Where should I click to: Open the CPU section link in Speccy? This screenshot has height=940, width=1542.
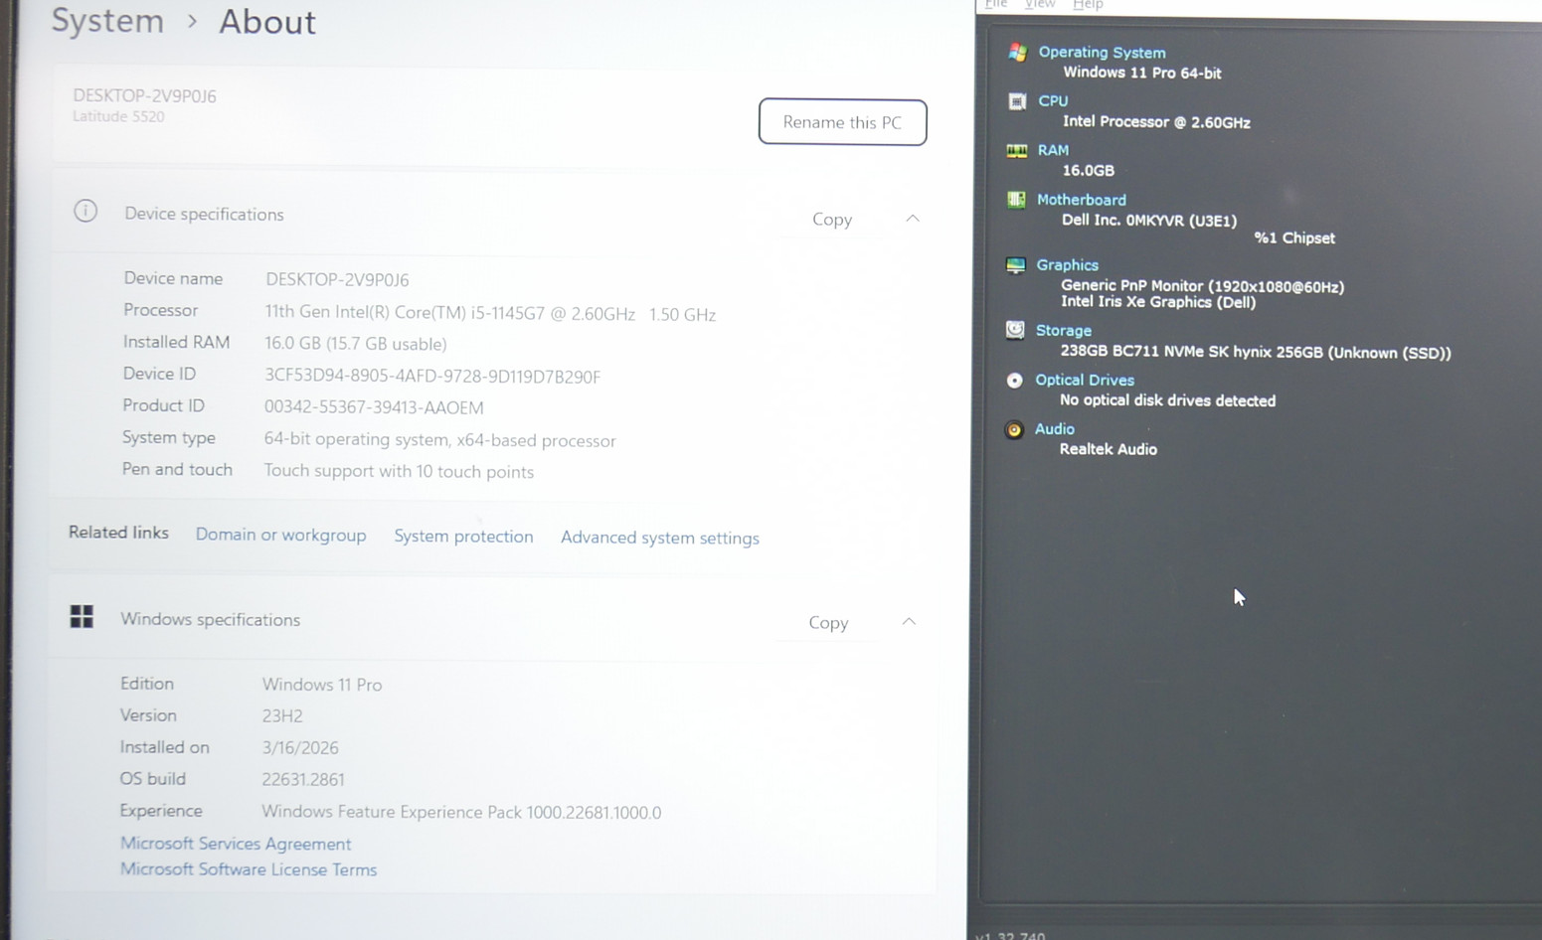(1053, 101)
